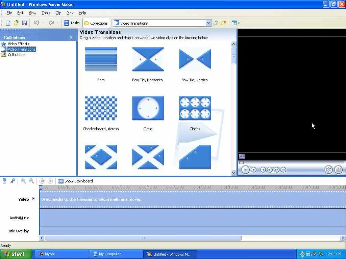Click the monitor Back button
Viewport: 346px width, 259px height.
tap(263, 170)
